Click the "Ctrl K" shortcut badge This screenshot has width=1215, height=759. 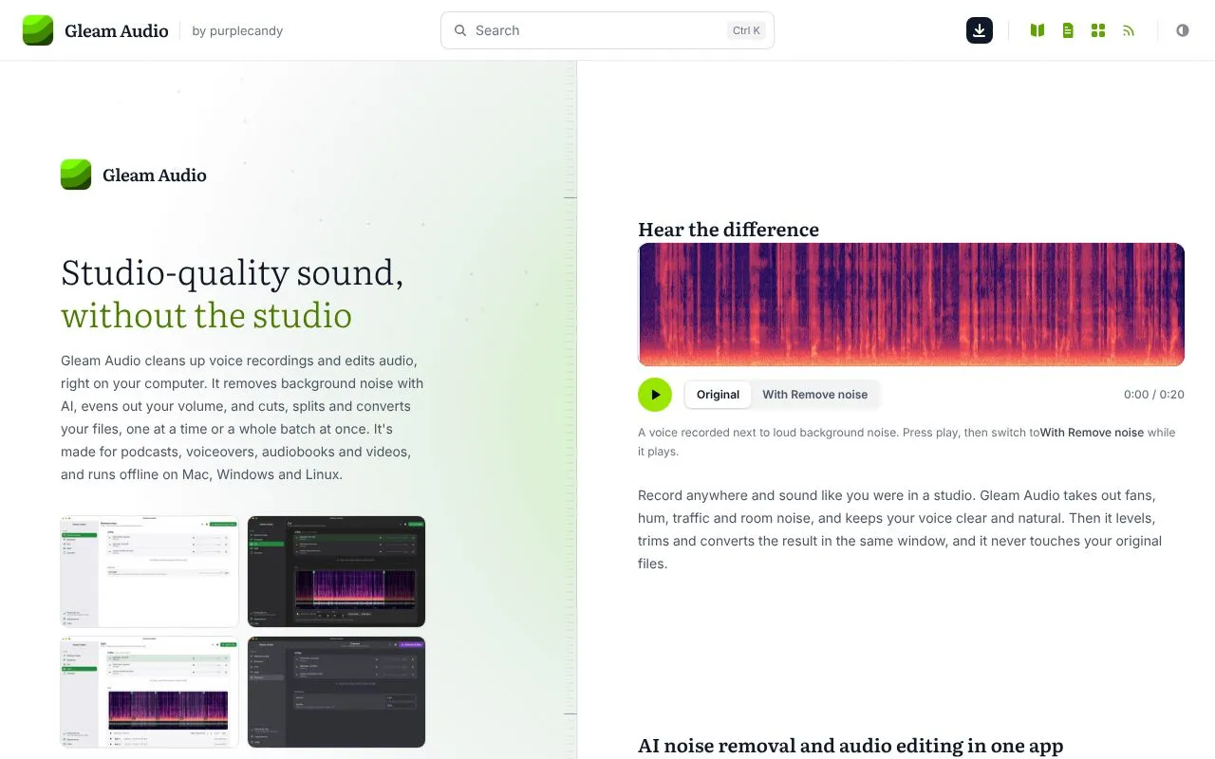click(746, 30)
